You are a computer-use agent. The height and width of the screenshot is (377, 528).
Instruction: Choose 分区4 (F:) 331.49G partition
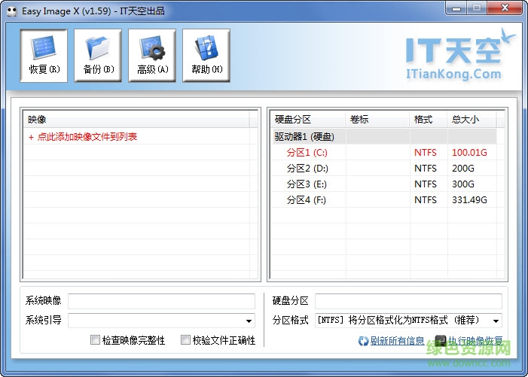pos(307,200)
